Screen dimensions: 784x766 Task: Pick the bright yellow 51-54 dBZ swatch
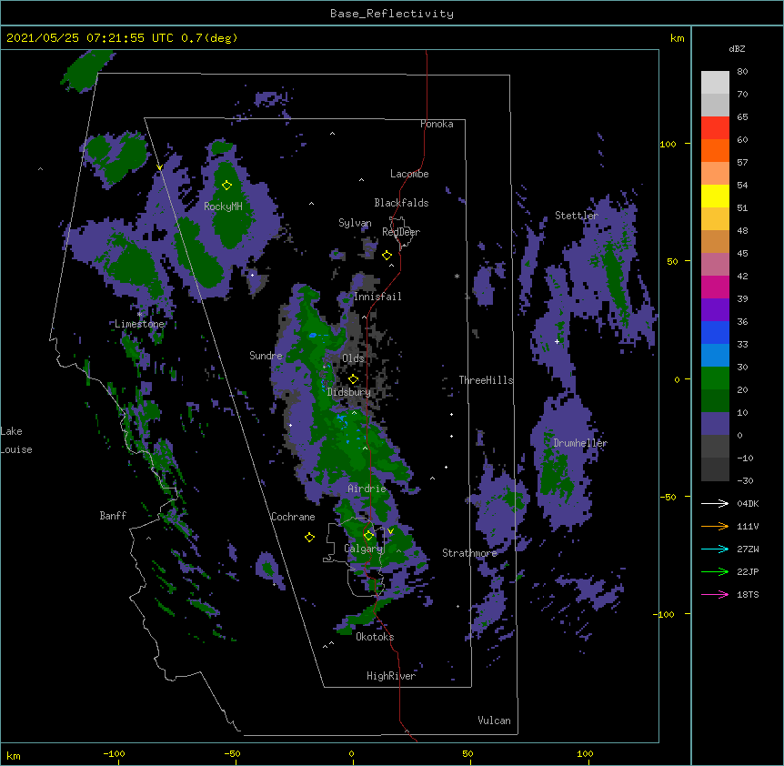[715, 196]
